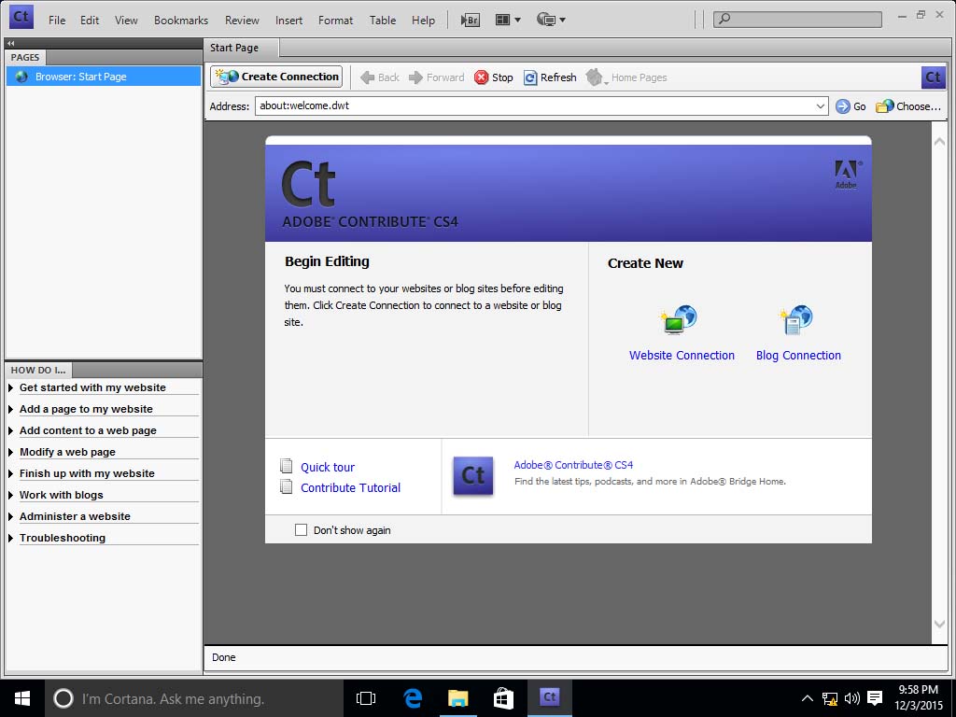
Task: Expand Get started with my website
Action: pos(92,387)
